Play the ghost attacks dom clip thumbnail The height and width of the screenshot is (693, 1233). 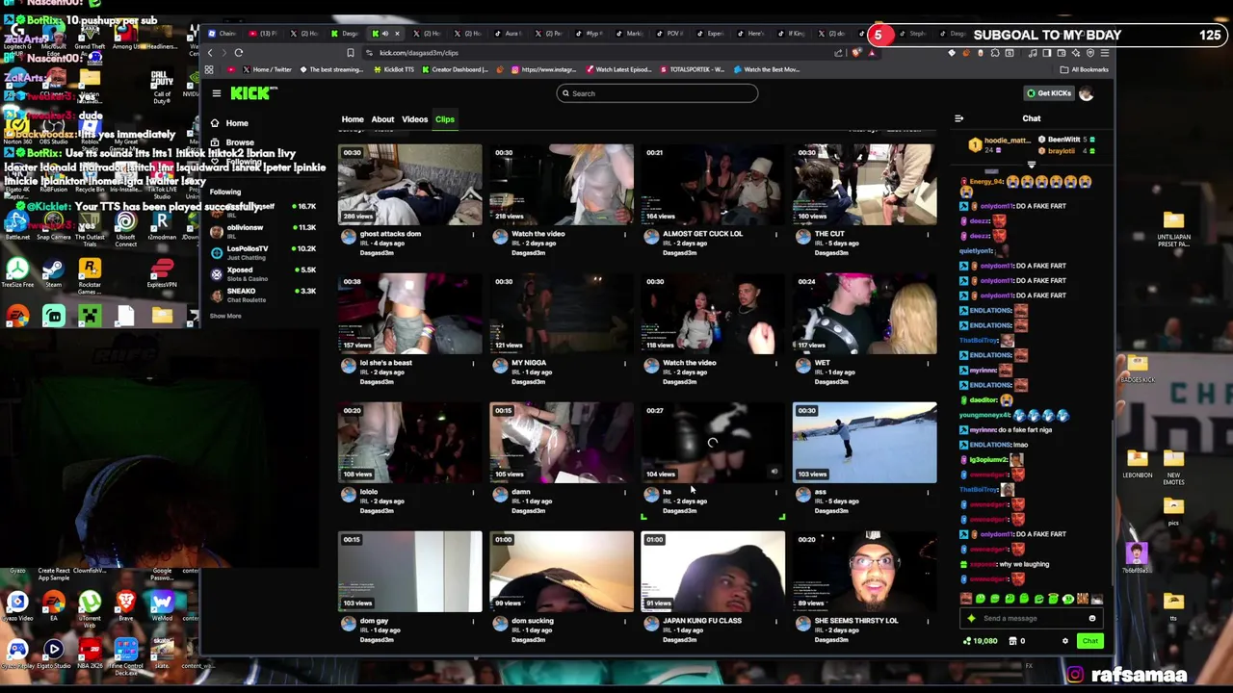tap(410, 185)
